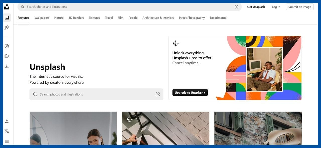Viewport: 321px width, 148px height.
Task: Expand the hamburger menu in the sidebar
Action: (x=7, y=141)
